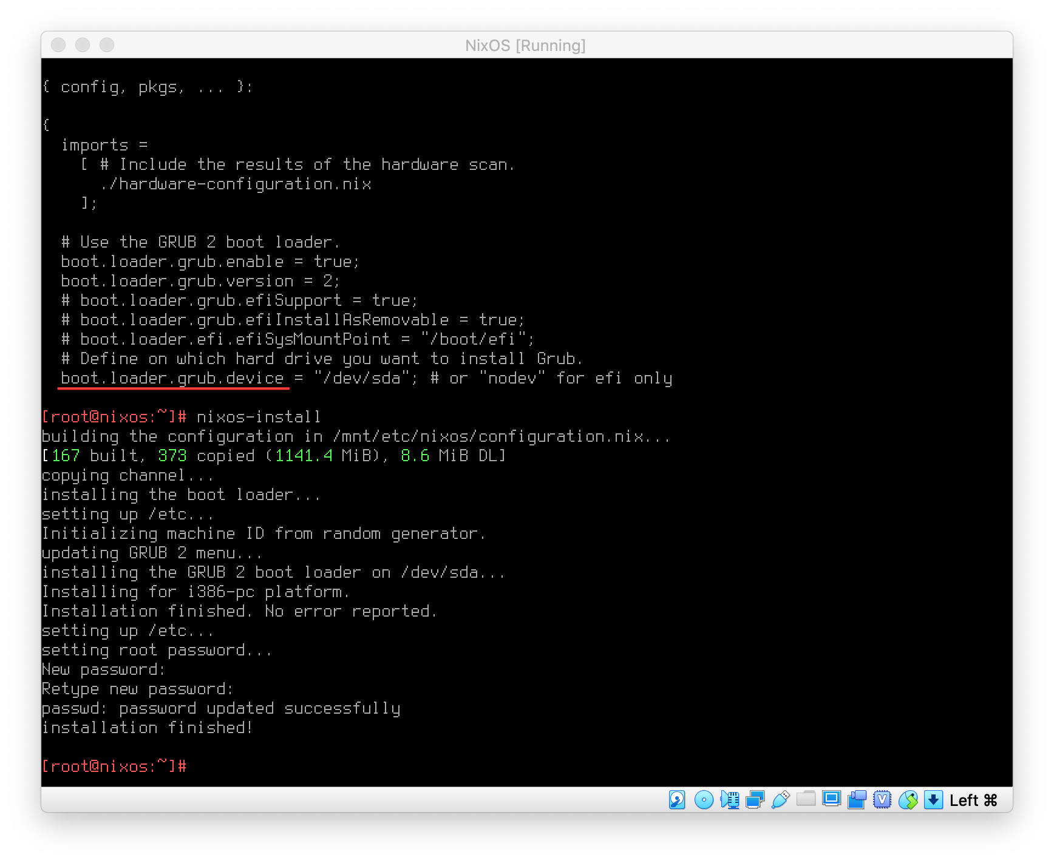Click the keyboard capture arrow icon
This screenshot has height=863, width=1054.
pyautogui.click(x=933, y=800)
